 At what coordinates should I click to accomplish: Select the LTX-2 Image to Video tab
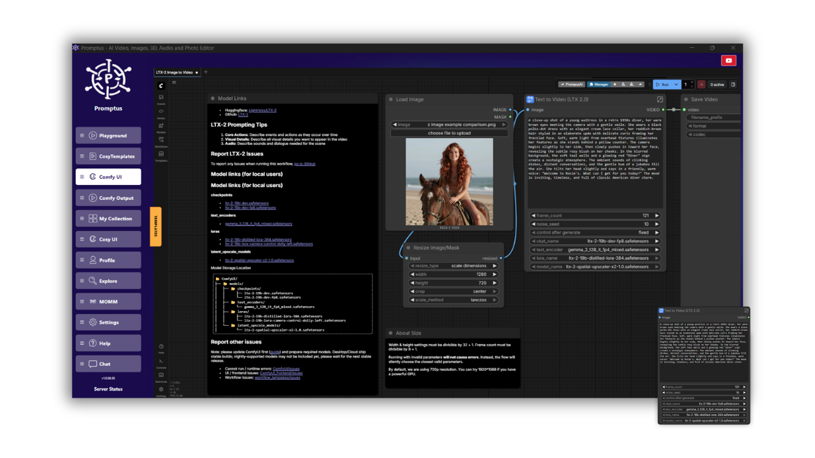[x=175, y=73]
